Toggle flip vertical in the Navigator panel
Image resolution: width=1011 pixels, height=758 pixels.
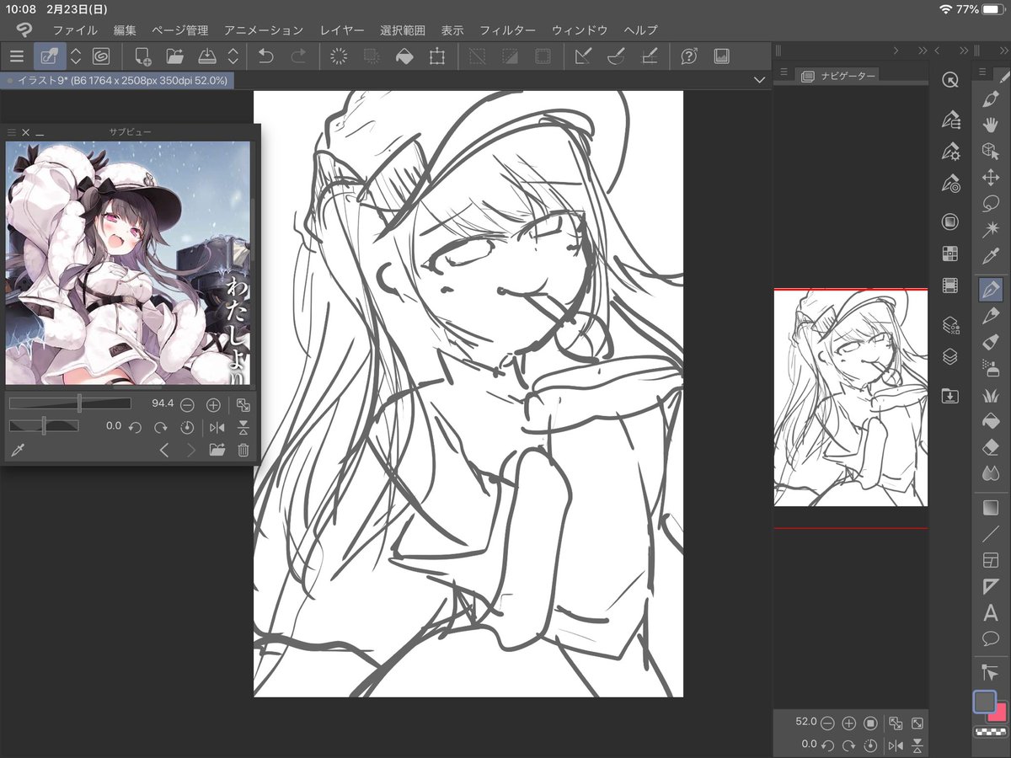click(x=917, y=745)
